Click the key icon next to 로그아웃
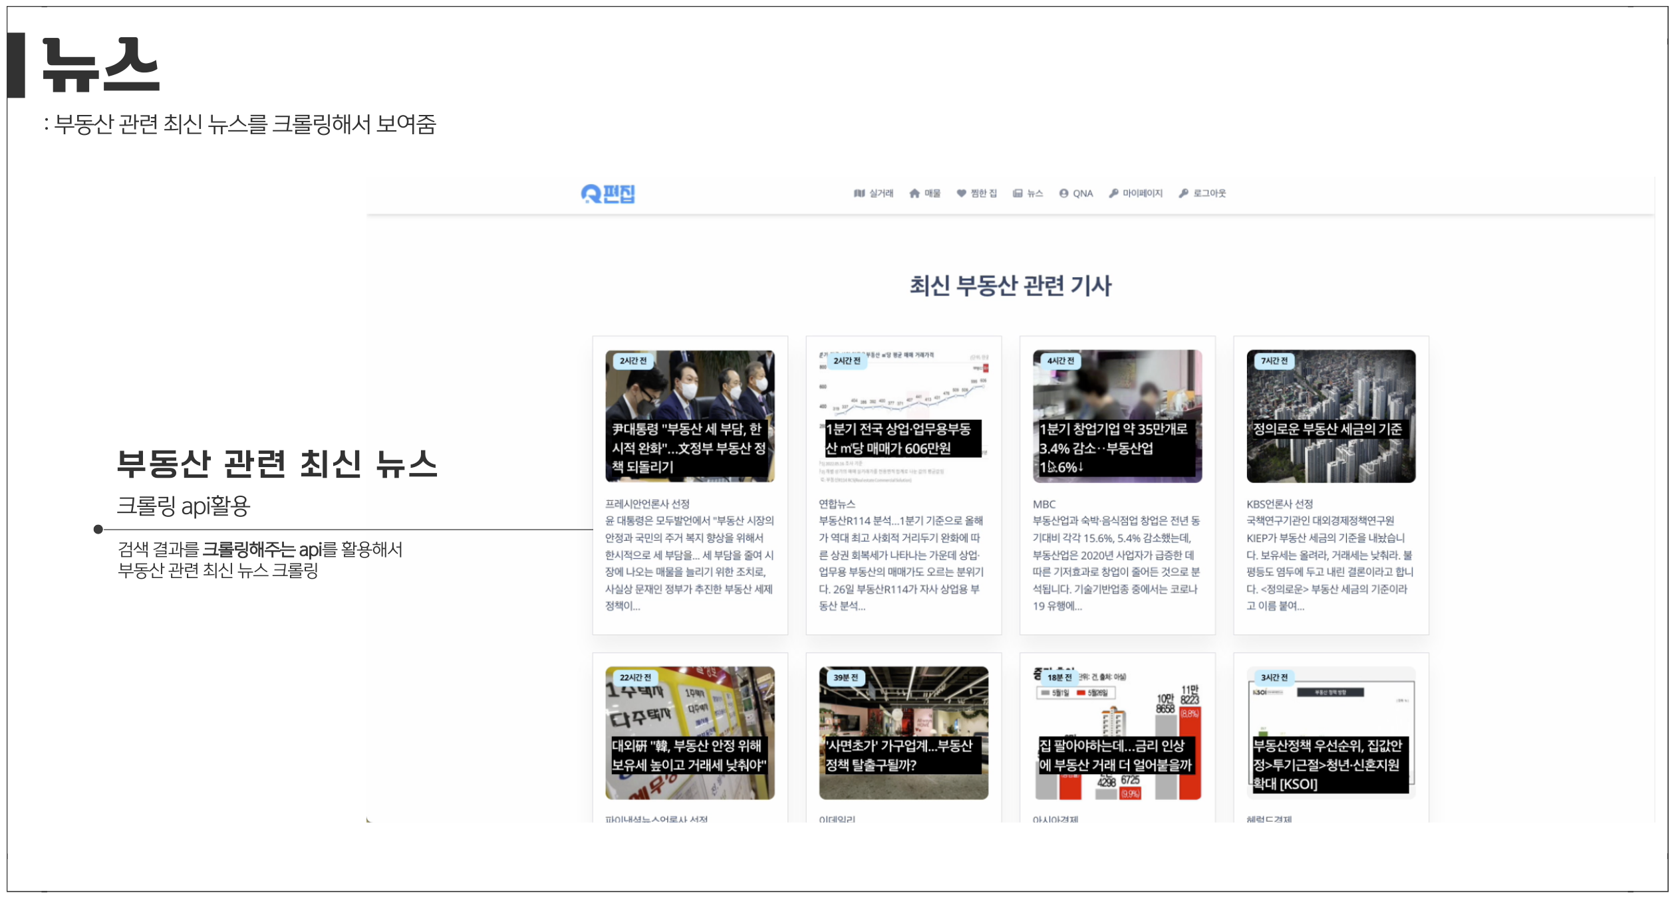Viewport: 1672px width, 897px height. pyautogui.click(x=1184, y=193)
